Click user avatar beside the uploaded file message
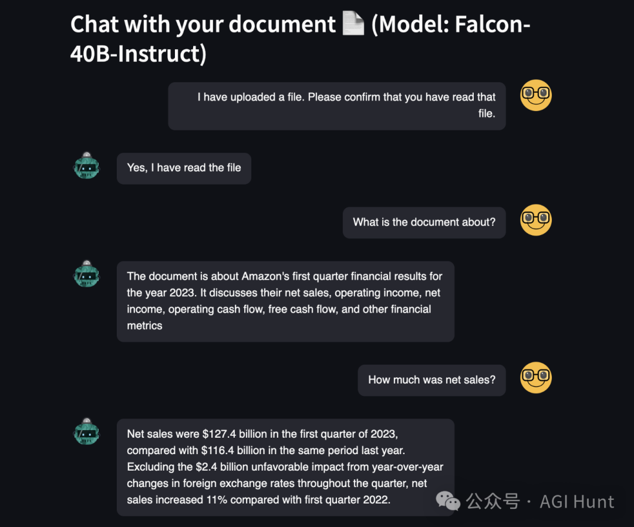The width and height of the screenshot is (634, 527). pyautogui.click(x=535, y=95)
